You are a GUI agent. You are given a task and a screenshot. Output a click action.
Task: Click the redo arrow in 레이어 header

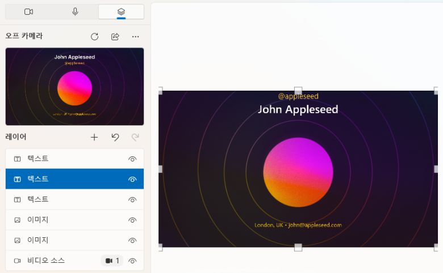[135, 137]
